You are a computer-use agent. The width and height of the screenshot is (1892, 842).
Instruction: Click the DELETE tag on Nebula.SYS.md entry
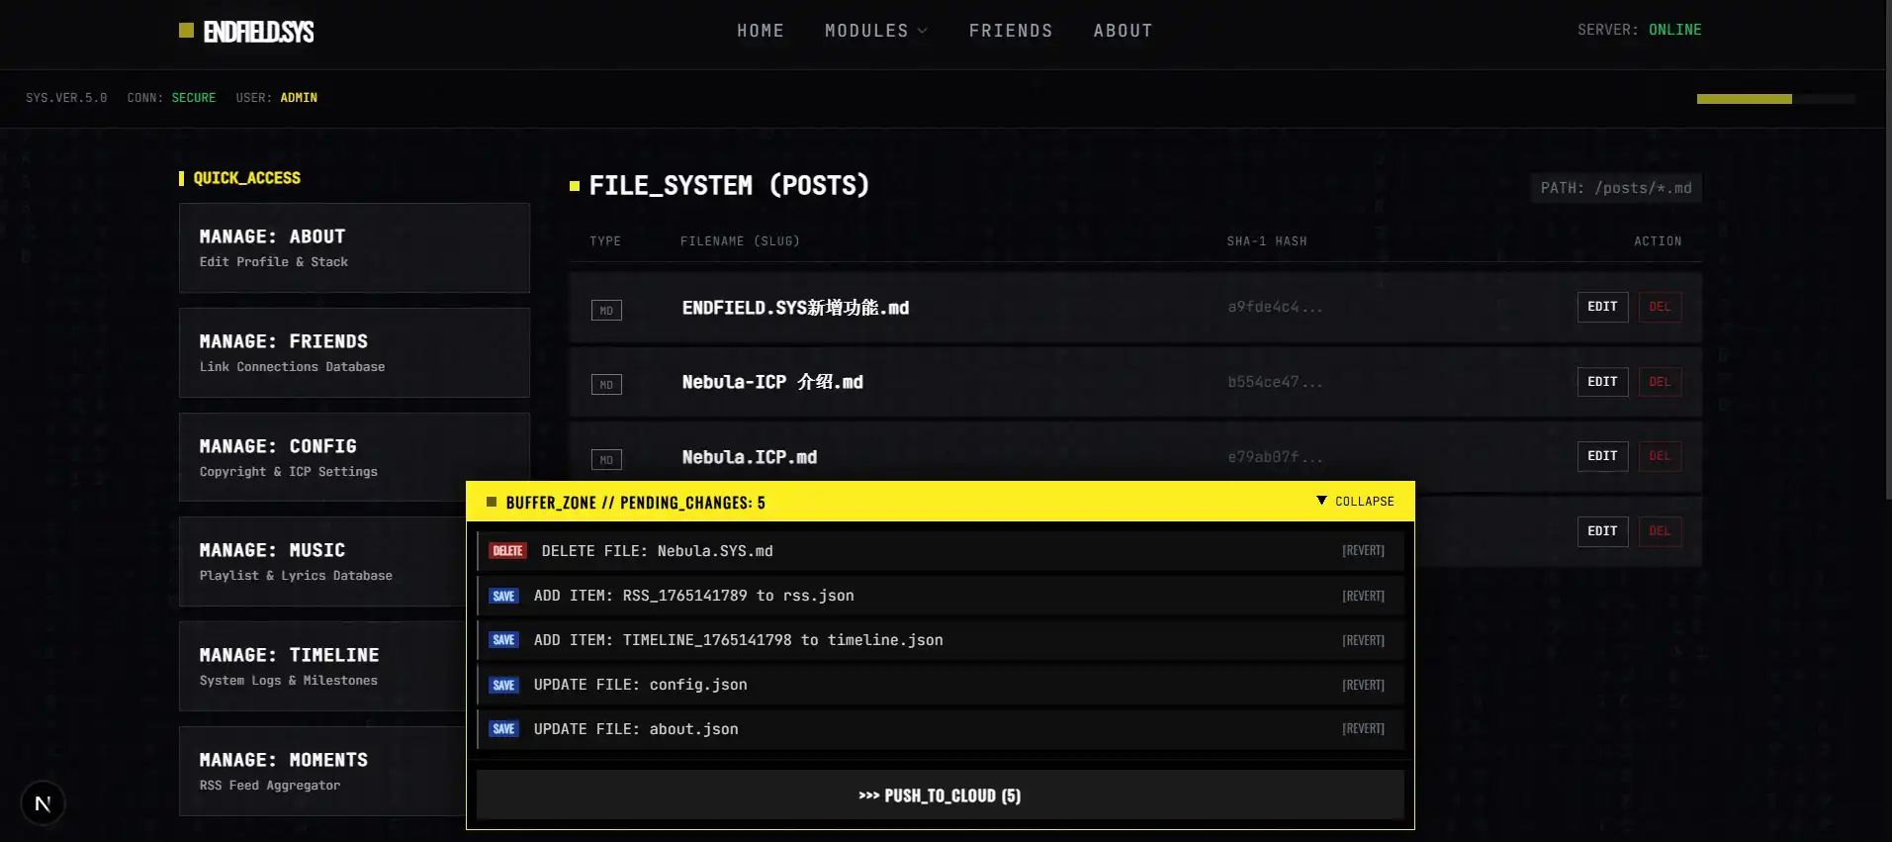click(x=507, y=551)
